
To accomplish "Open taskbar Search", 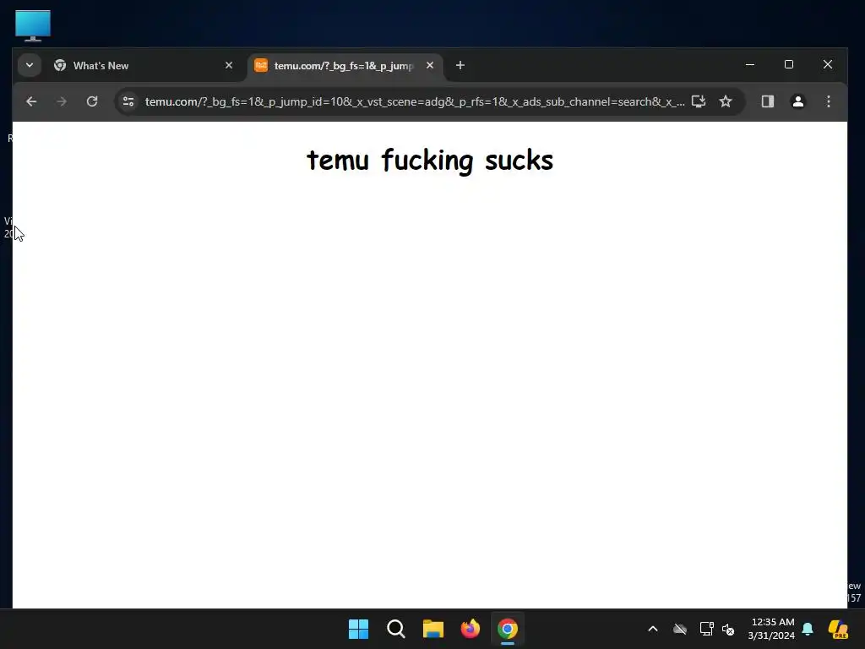I will pos(396,629).
